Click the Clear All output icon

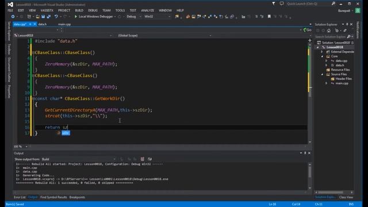coord(142,159)
